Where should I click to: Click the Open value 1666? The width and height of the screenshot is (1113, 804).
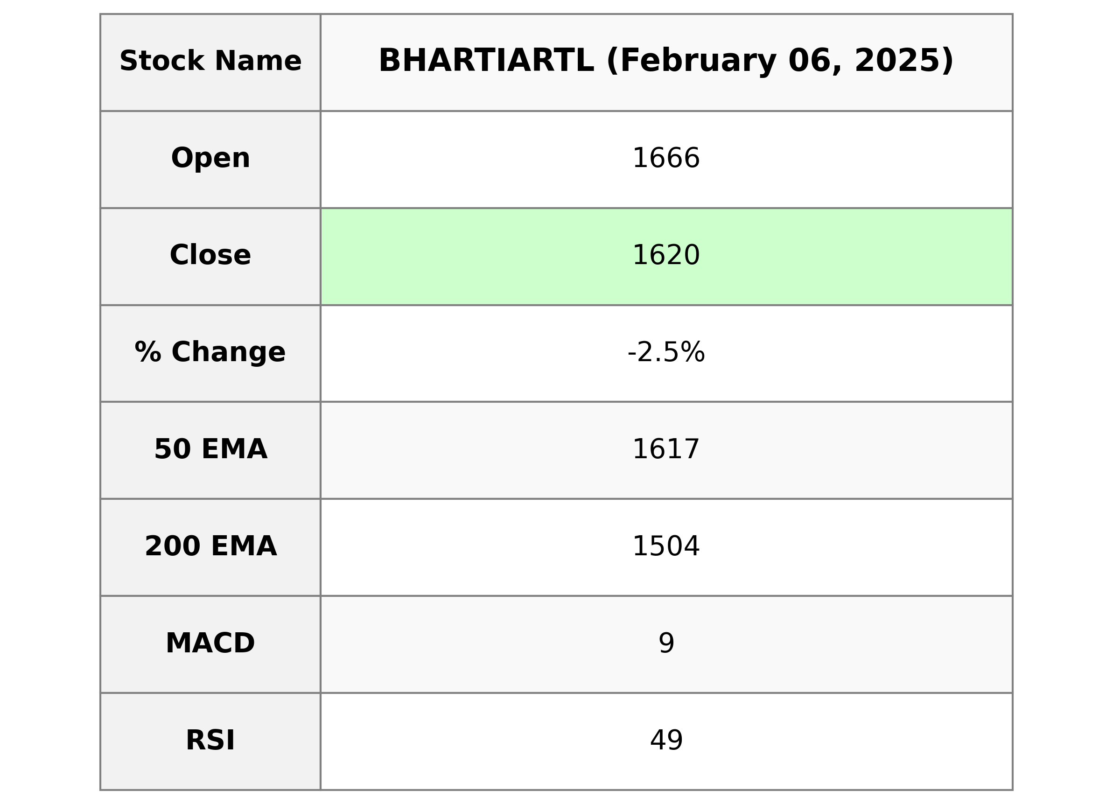(665, 159)
